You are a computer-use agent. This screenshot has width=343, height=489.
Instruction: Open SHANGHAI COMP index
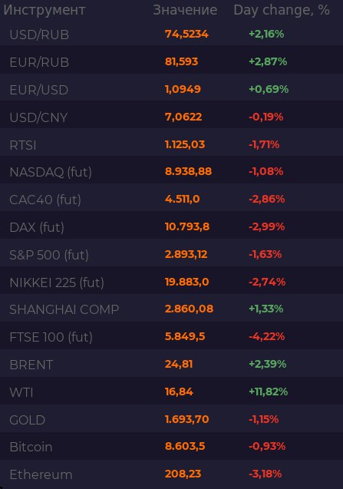(x=64, y=309)
